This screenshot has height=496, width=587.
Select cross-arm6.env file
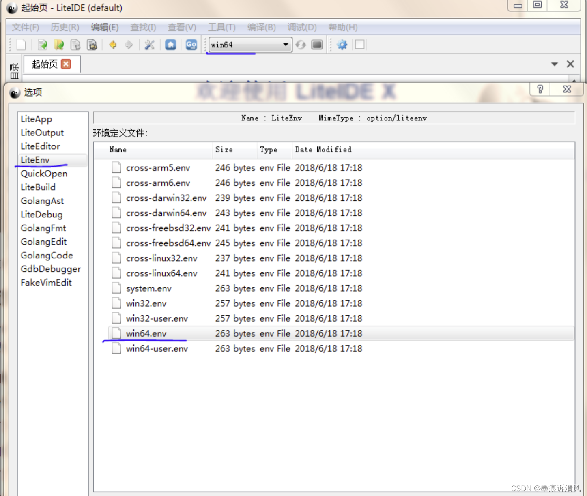coord(158,183)
